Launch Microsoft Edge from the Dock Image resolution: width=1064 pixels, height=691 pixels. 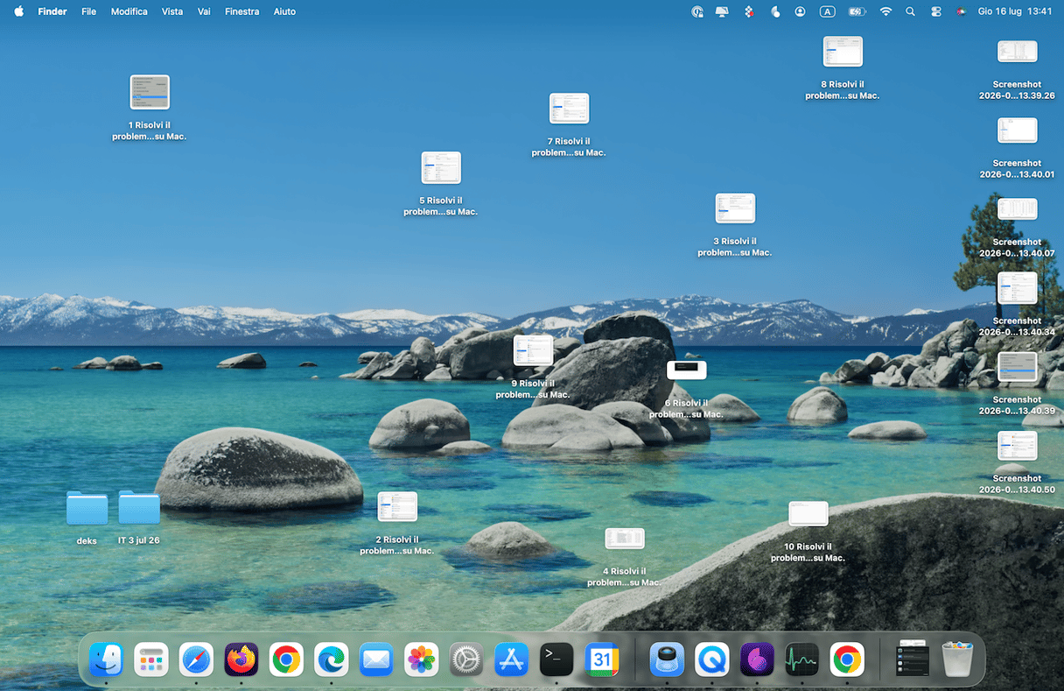tap(332, 659)
